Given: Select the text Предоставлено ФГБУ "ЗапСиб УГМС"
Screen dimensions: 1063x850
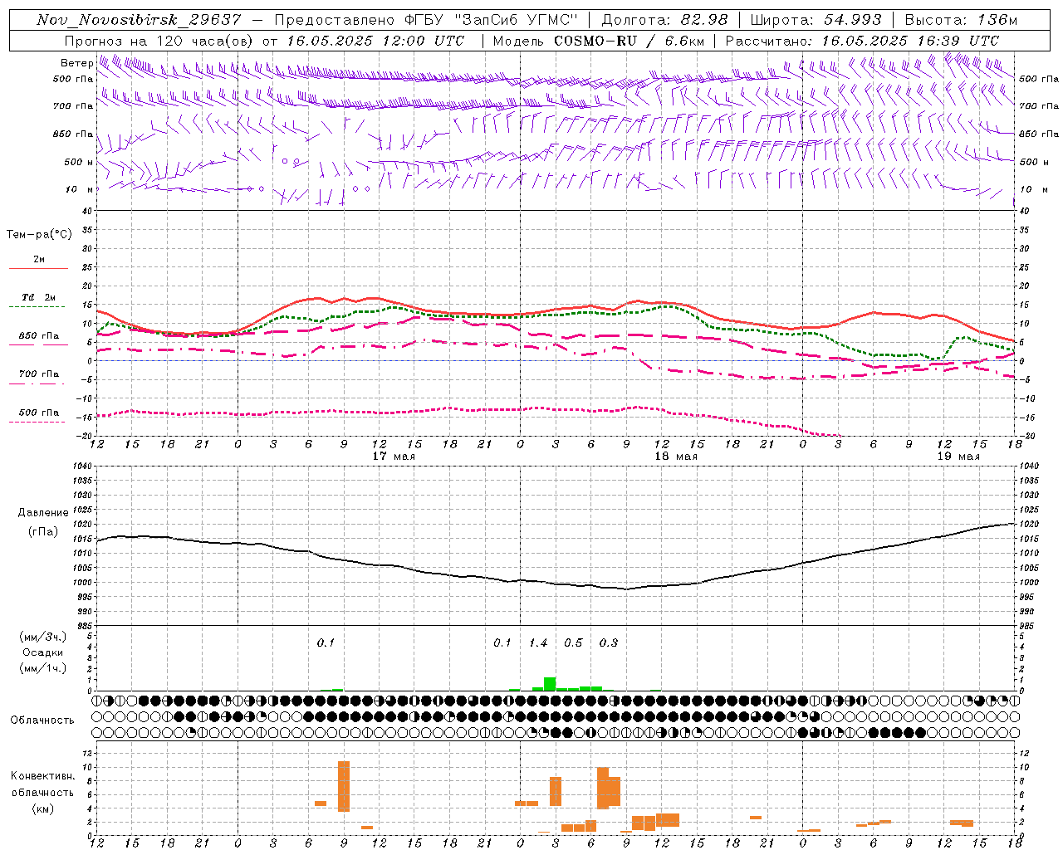Looking at the screenshot, I should point(425,20).
